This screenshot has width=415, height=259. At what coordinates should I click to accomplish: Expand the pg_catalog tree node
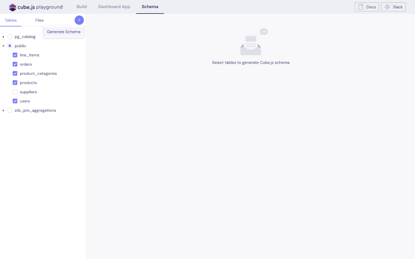3,37
